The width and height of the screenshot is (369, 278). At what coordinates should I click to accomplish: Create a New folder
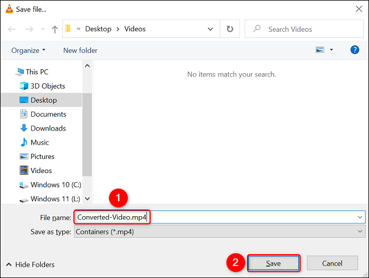point(80,50)
